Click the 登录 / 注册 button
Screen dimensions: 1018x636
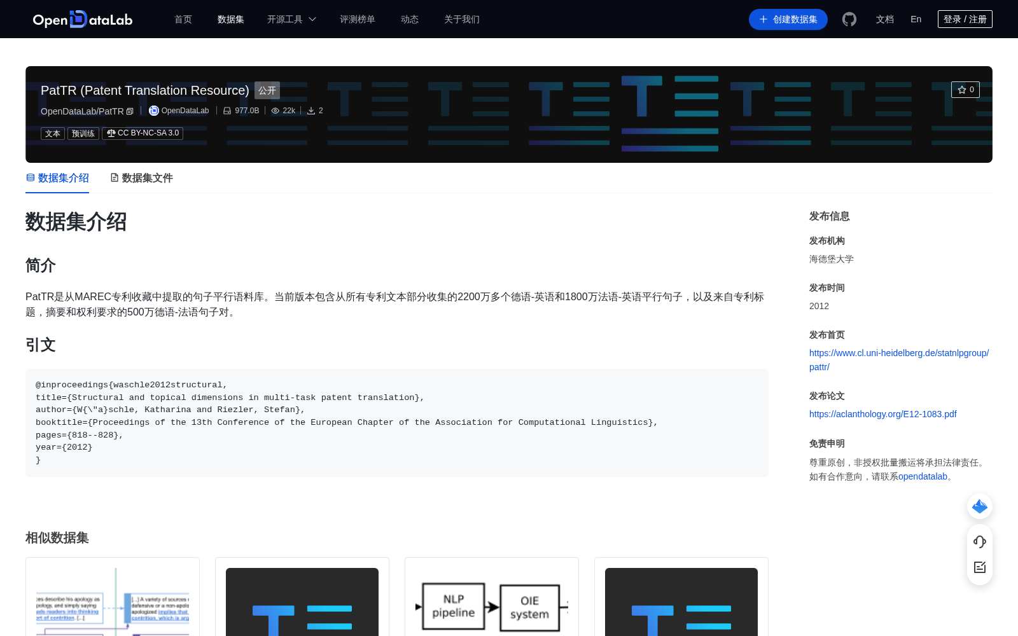pos(965,19)
